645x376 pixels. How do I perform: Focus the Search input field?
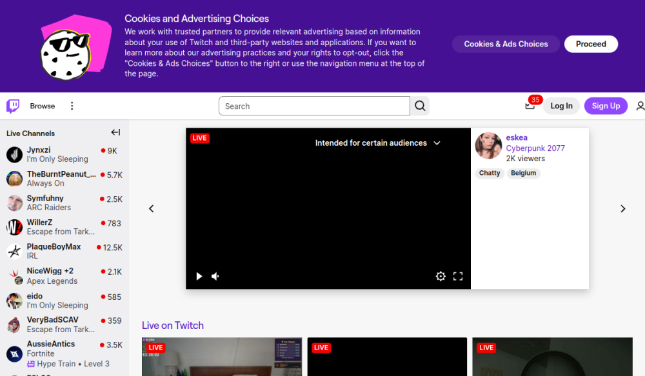click(x=314, y=106)
